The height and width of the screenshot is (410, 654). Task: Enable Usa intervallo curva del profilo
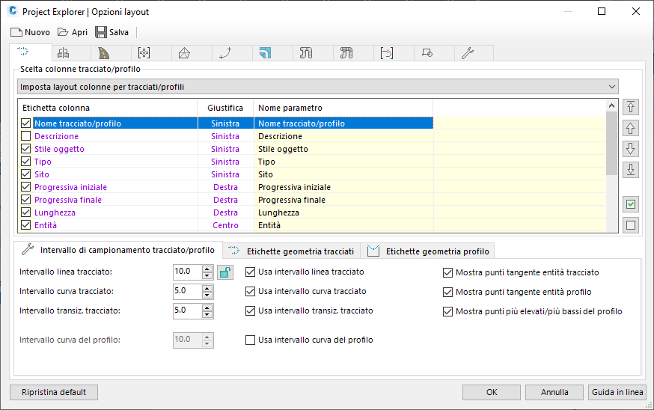tap(250, 340)
